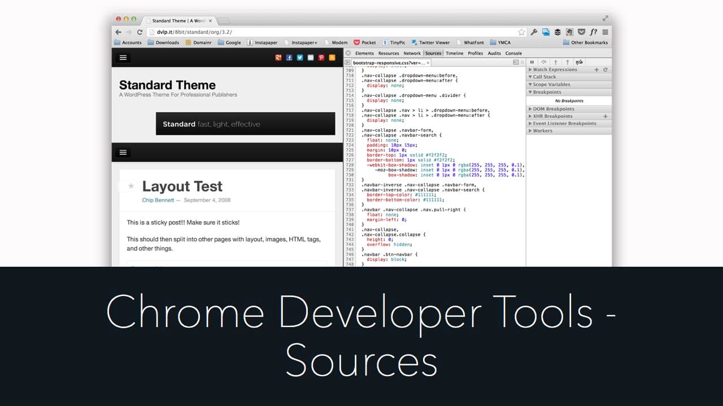Open the Twitter Viewer bookmark
Screen dimensions: 723x406
(430, 42)
